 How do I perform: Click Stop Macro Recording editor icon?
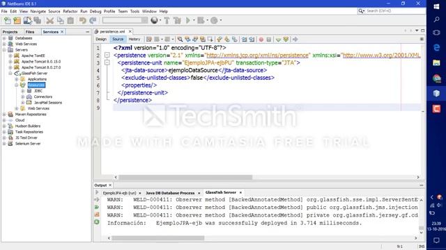coord(268,40)
